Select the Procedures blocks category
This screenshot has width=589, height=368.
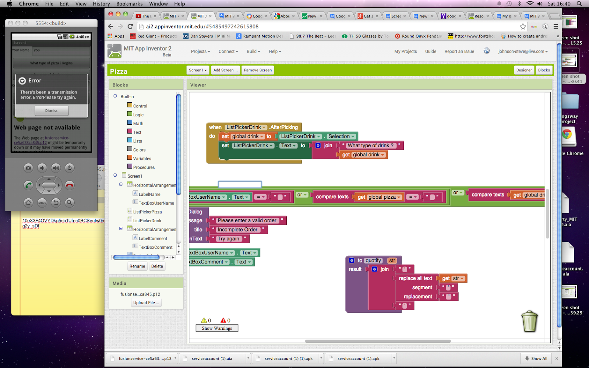coord(141,167)
